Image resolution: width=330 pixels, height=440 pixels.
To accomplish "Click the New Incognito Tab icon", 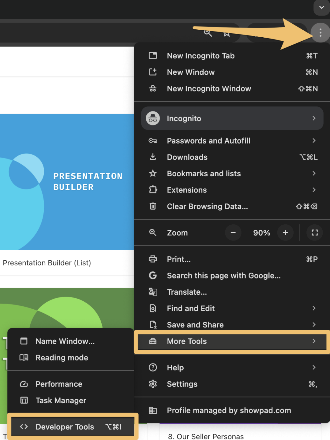I will click(x=153, y=56).
